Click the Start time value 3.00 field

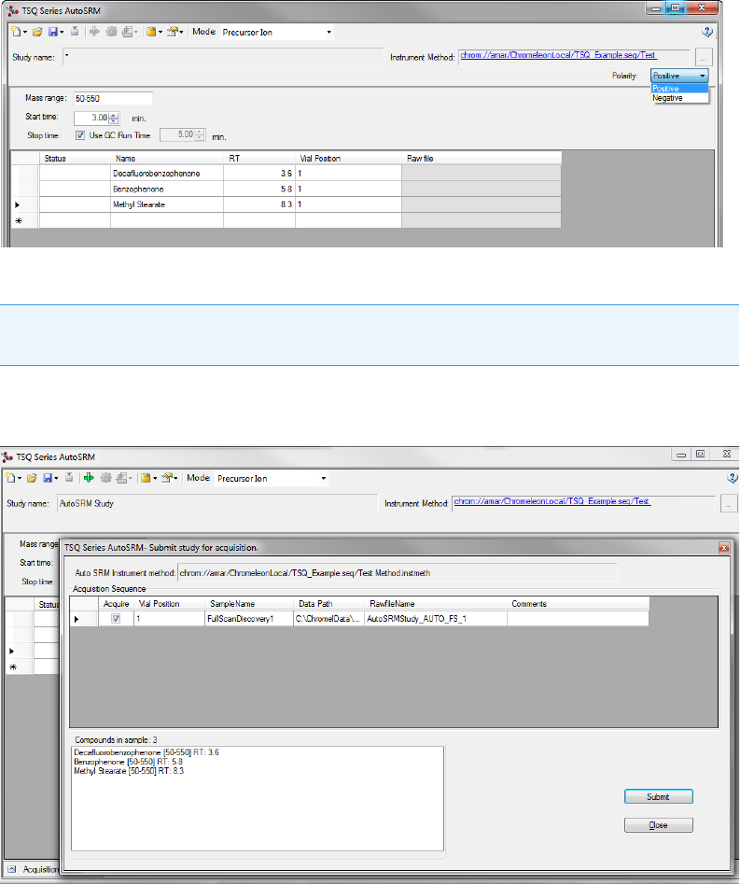(91, 118)
